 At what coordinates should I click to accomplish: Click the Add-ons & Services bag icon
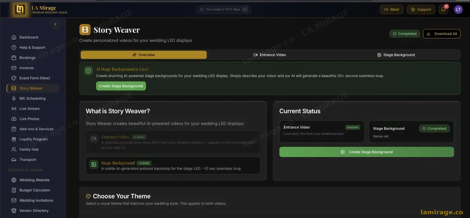pos(14,129)
